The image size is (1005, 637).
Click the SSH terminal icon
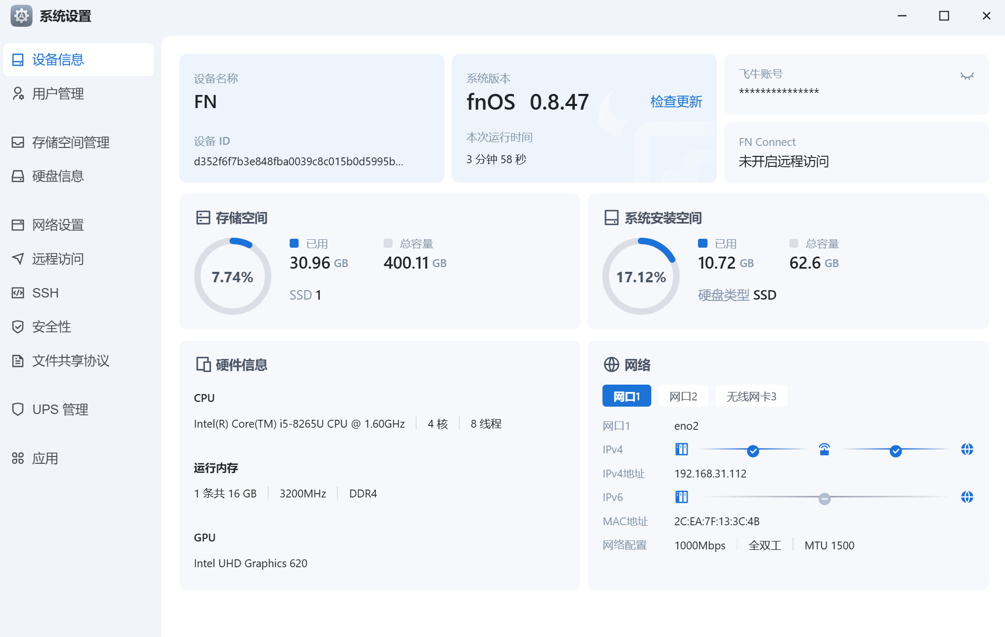(18, 293)
